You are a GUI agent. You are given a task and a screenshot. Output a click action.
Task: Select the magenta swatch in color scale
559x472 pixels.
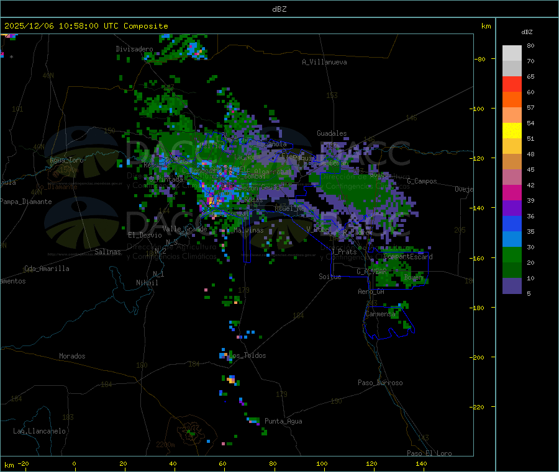click(512, 192)
